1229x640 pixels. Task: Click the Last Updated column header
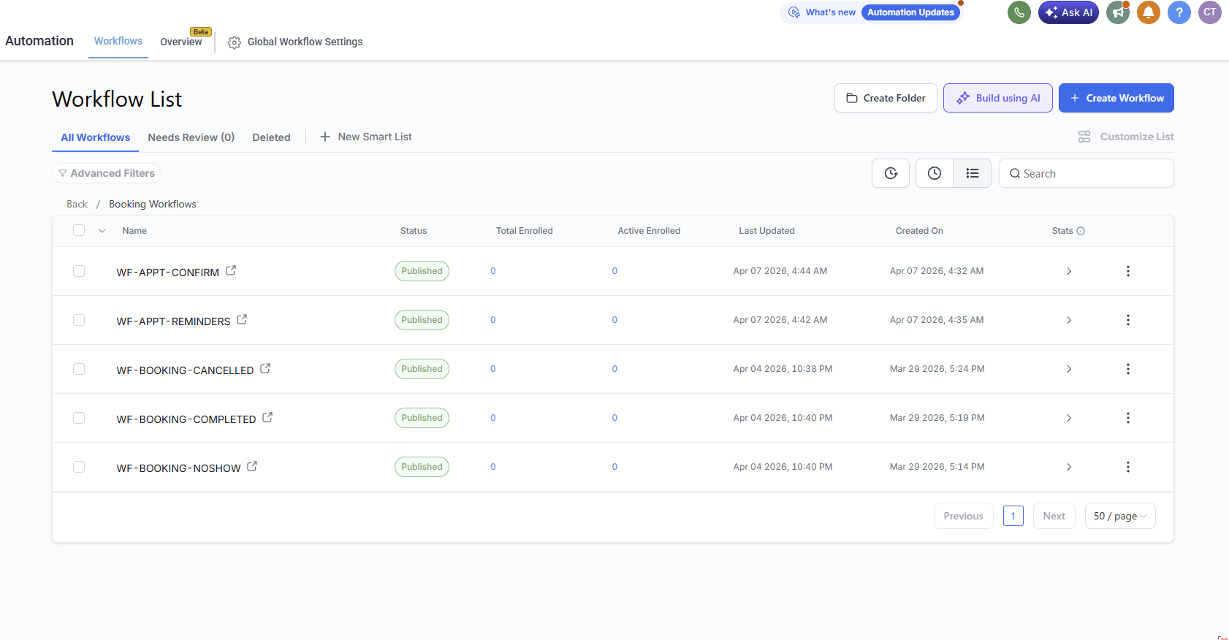pos(766,231)
